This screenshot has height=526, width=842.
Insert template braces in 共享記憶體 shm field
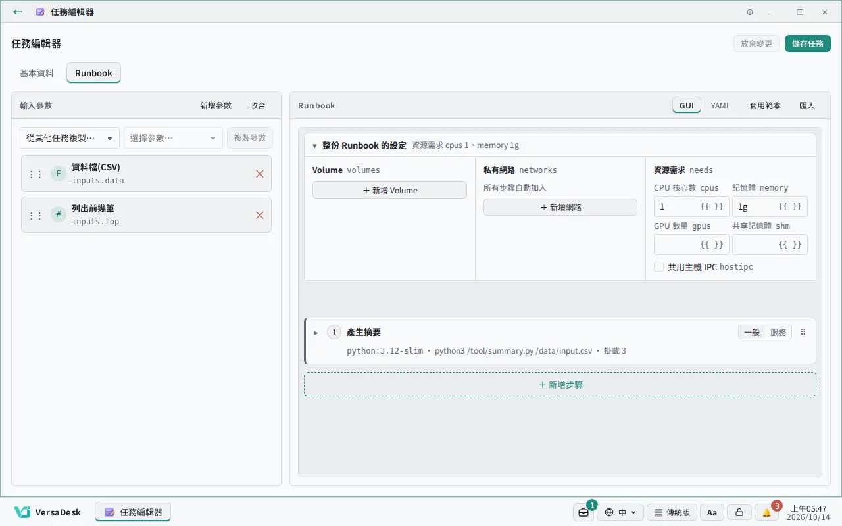(x=790, y=245)
